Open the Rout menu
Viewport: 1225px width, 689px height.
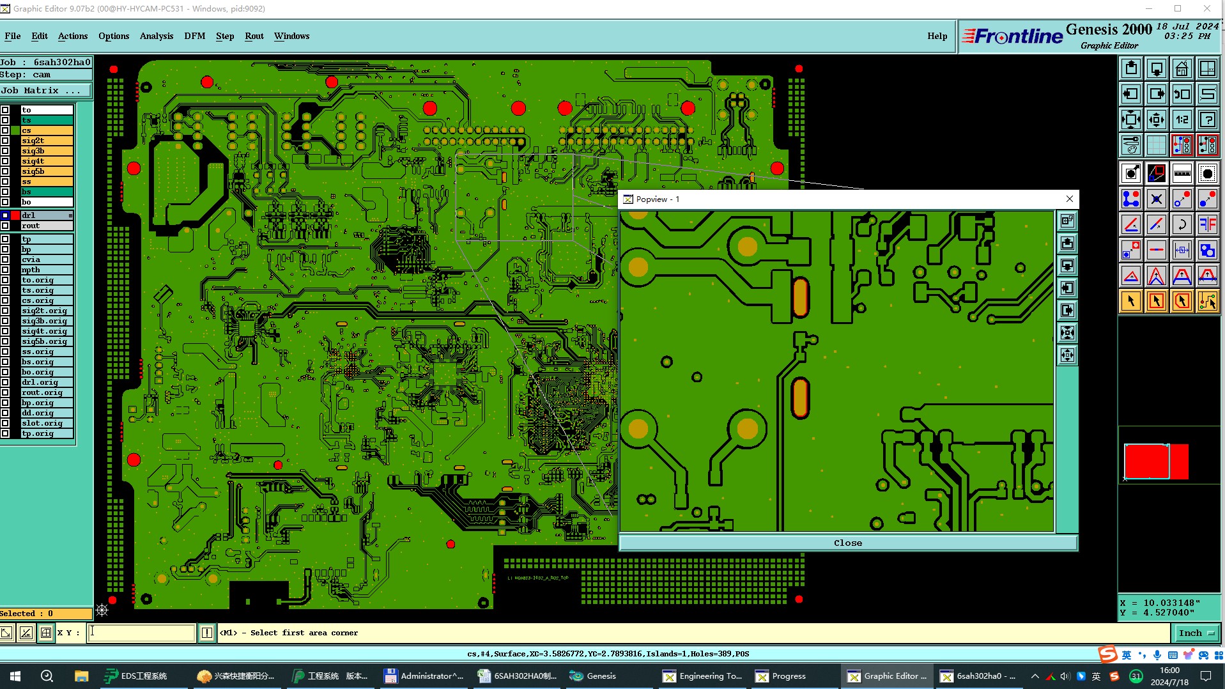[254, 36]
